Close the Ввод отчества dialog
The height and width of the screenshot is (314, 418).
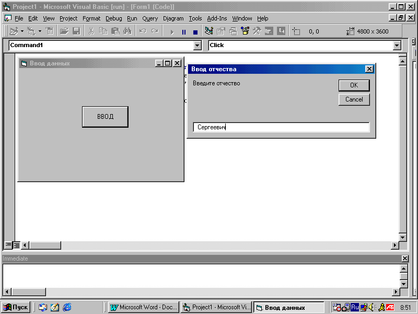(x=369, y=69)
